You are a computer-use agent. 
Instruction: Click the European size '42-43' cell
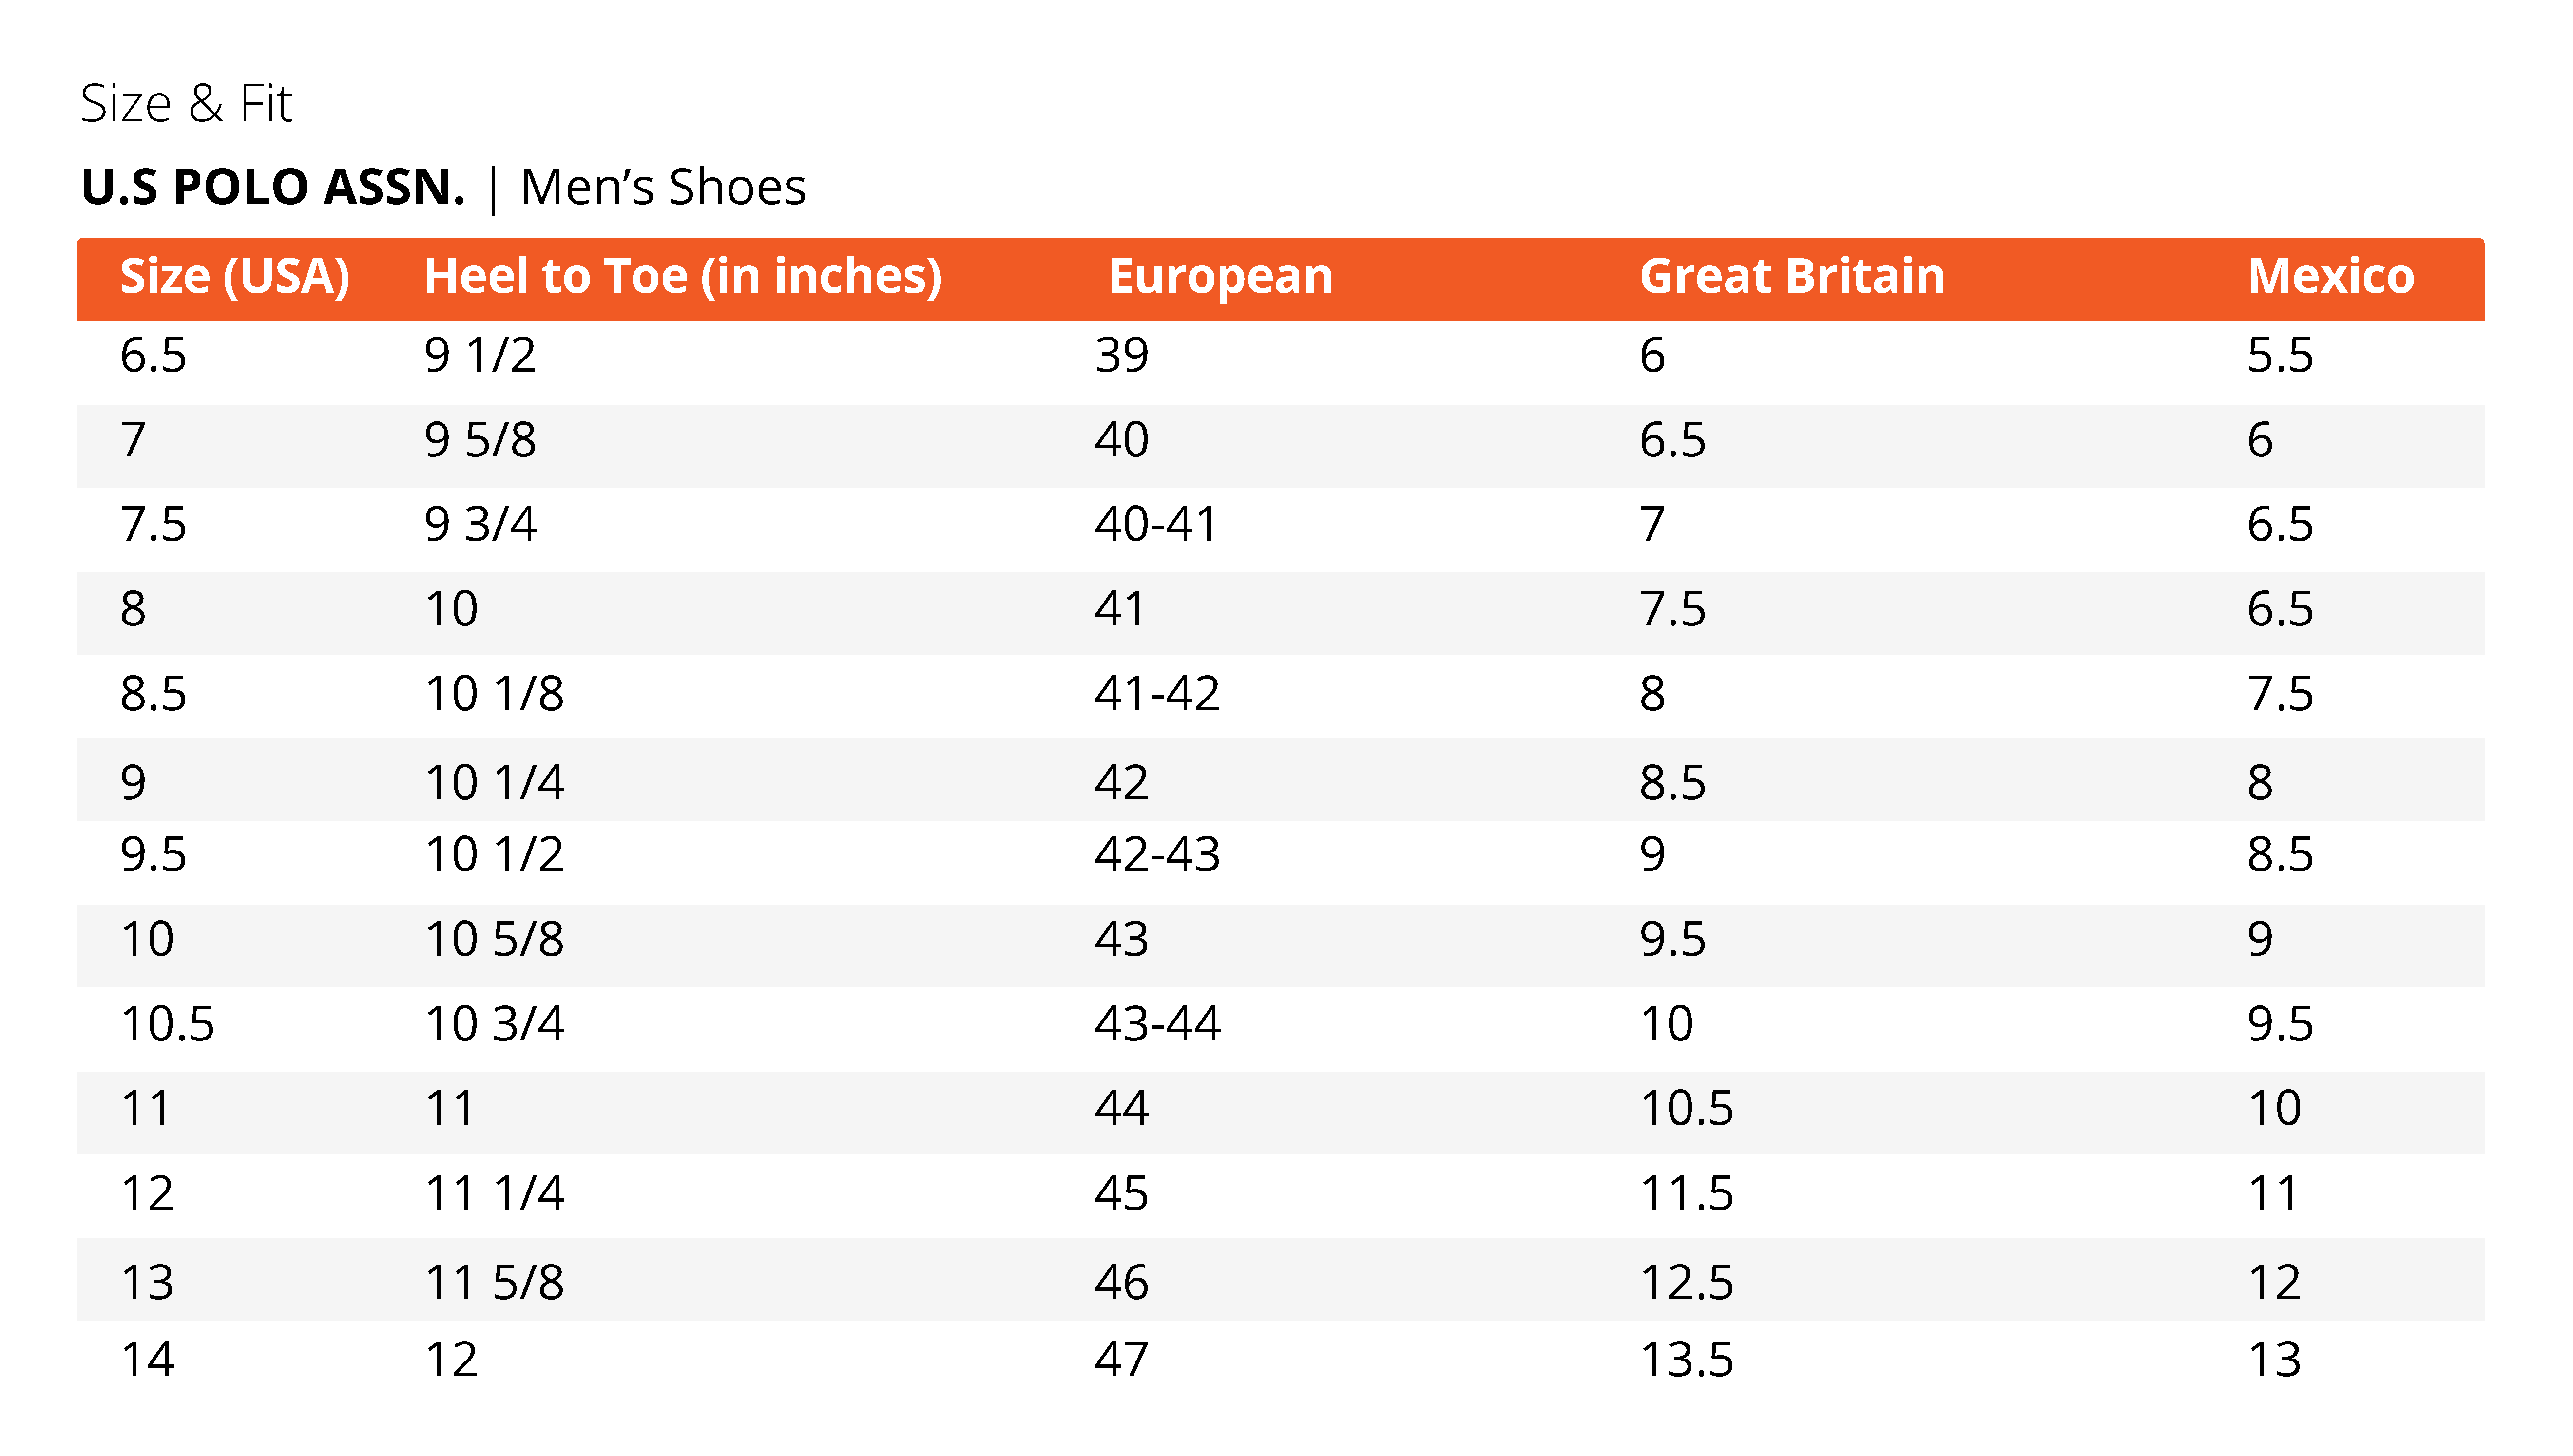coord(1156,855)
